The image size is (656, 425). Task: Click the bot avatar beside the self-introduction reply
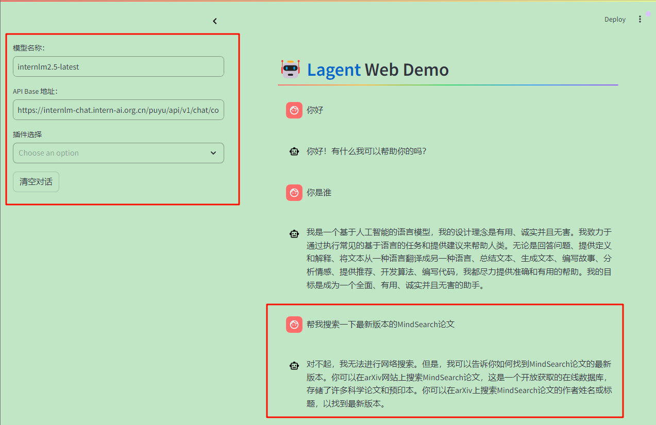[294, 234]
